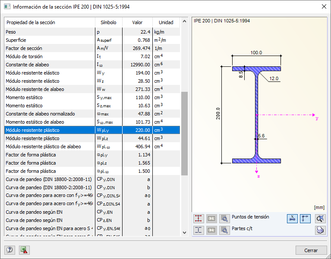Image resolution: width=331 pixels, height=259 pixels.
Task: Click the value 44.61 cell
Action: click(137, 138)
